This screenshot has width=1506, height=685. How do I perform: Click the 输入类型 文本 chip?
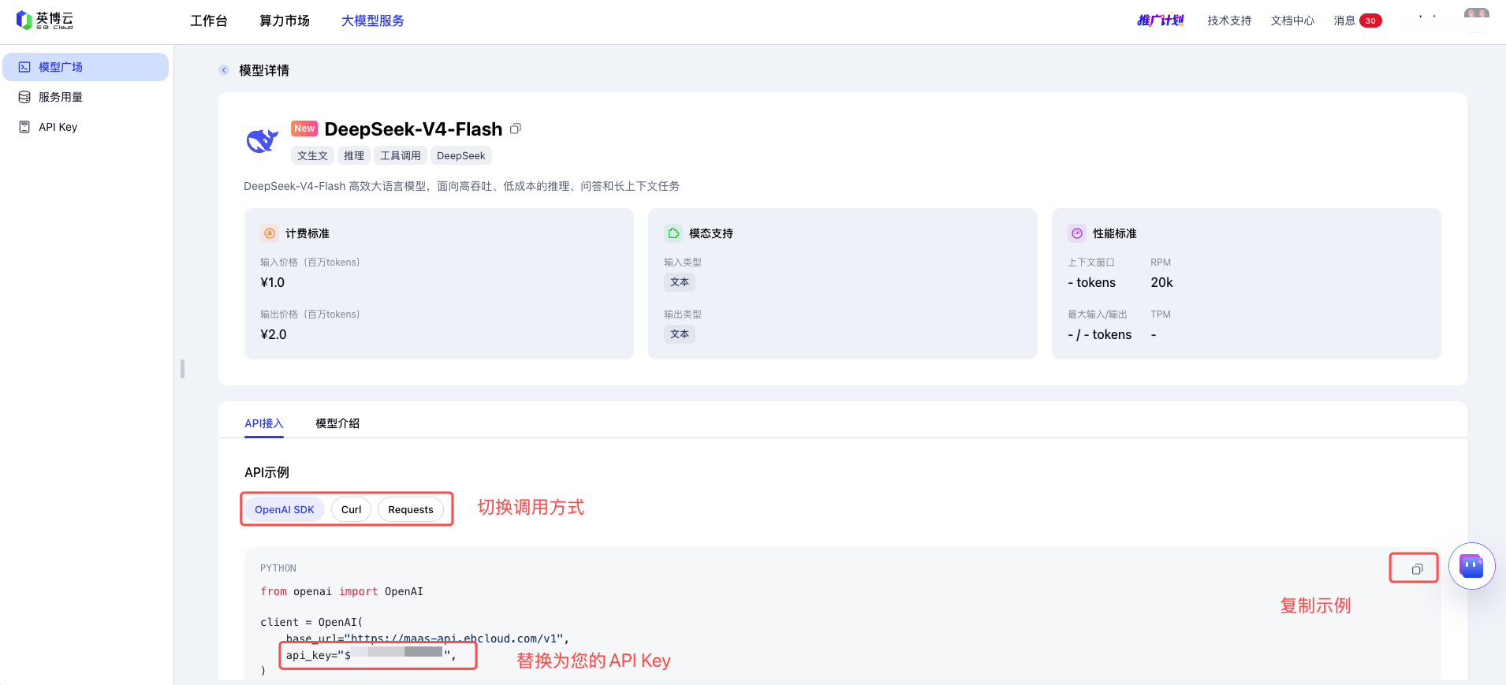pyautogui.click(x=680, y=282)
